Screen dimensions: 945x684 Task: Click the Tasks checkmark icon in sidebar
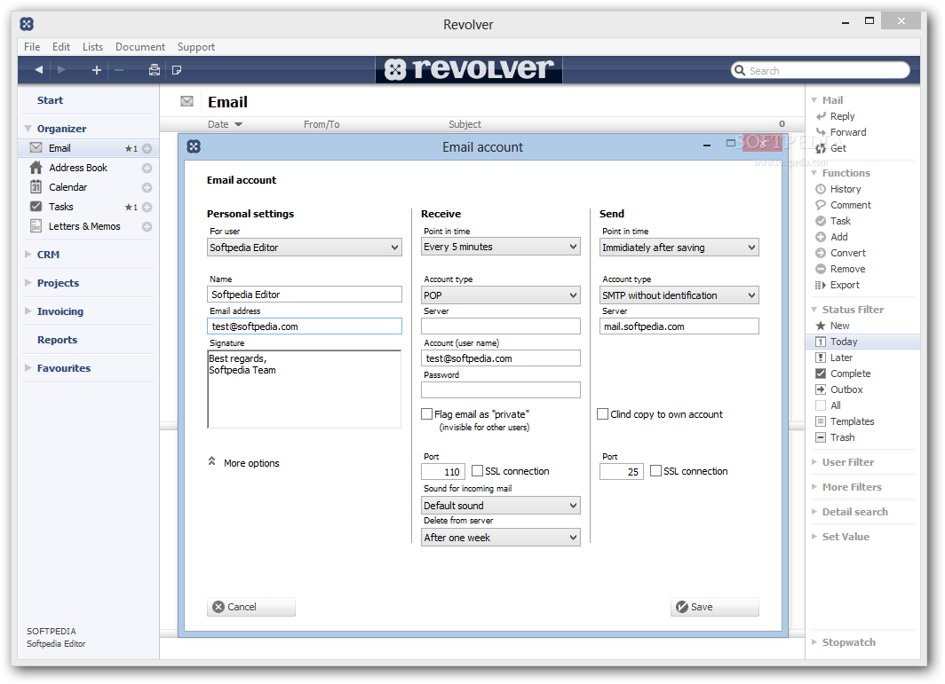tap(36, 207)
